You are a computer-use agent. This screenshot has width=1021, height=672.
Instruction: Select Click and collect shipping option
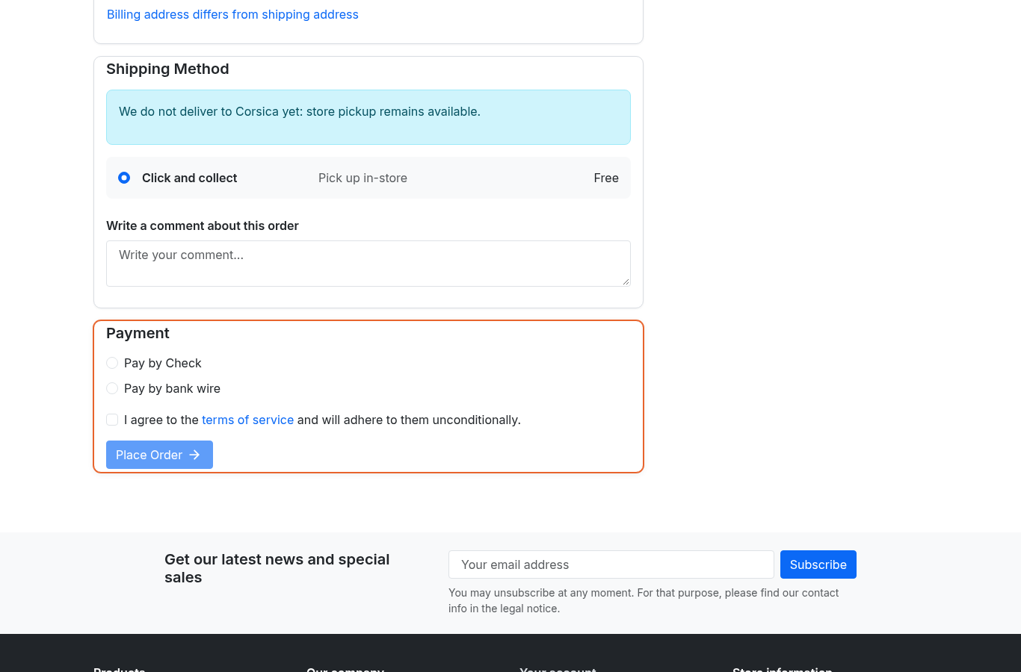click(x=124, y=178)
